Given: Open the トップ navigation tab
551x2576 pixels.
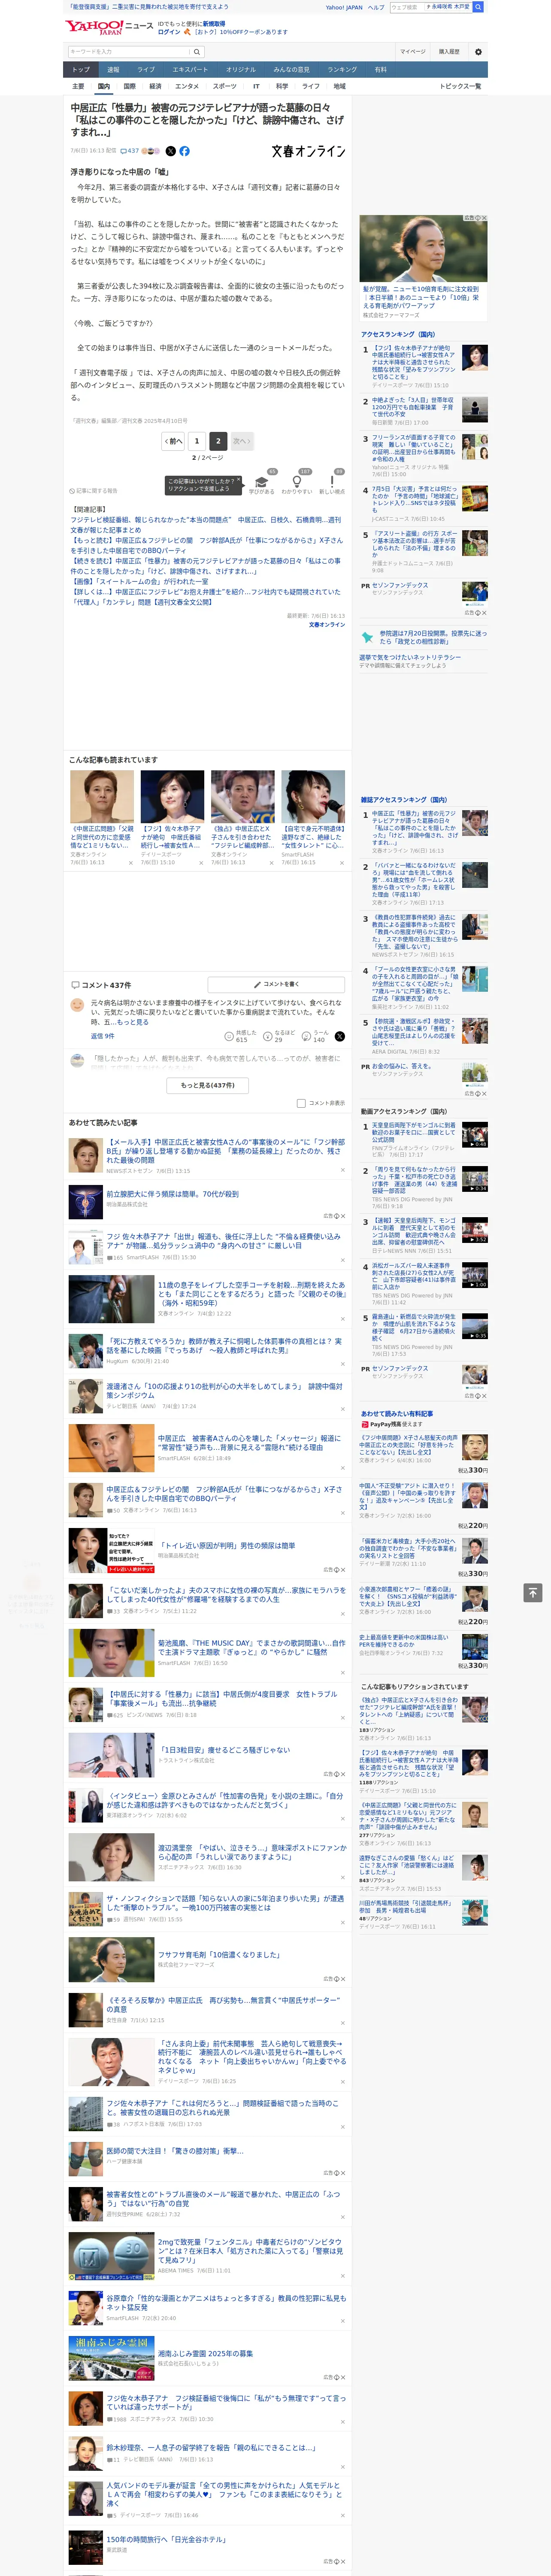Looking at the screenshot, I should point(81,70).
